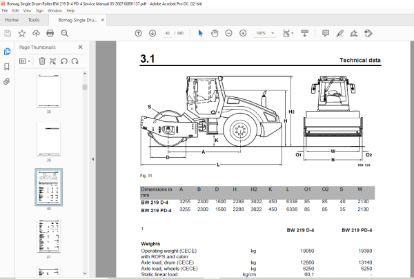Click the value 19050 in the weights table
The image size is (414, 279).
(307, 251)
